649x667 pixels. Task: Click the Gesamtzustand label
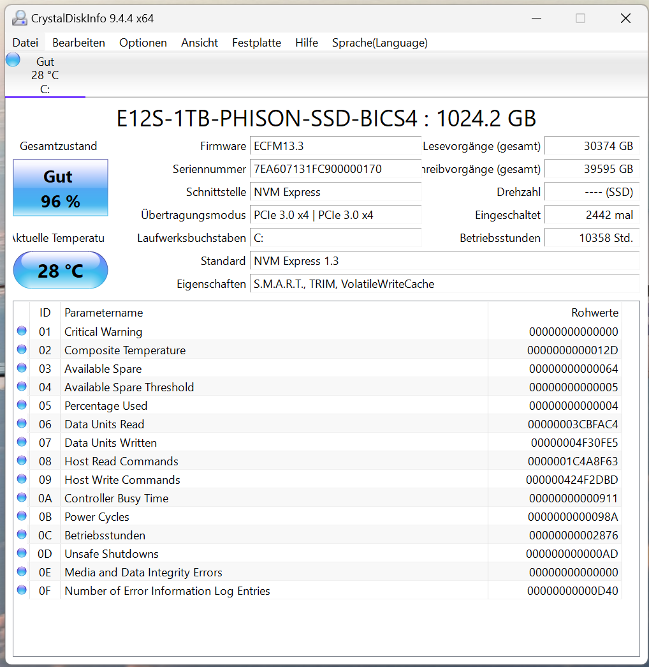coord(58,146)
